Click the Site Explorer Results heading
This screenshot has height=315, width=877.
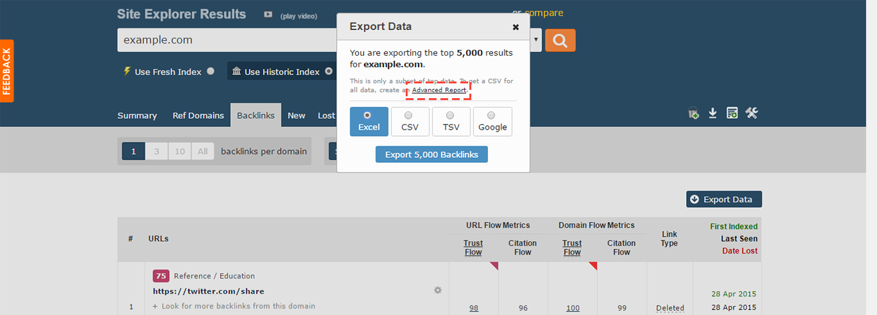(x=181, y=14)
